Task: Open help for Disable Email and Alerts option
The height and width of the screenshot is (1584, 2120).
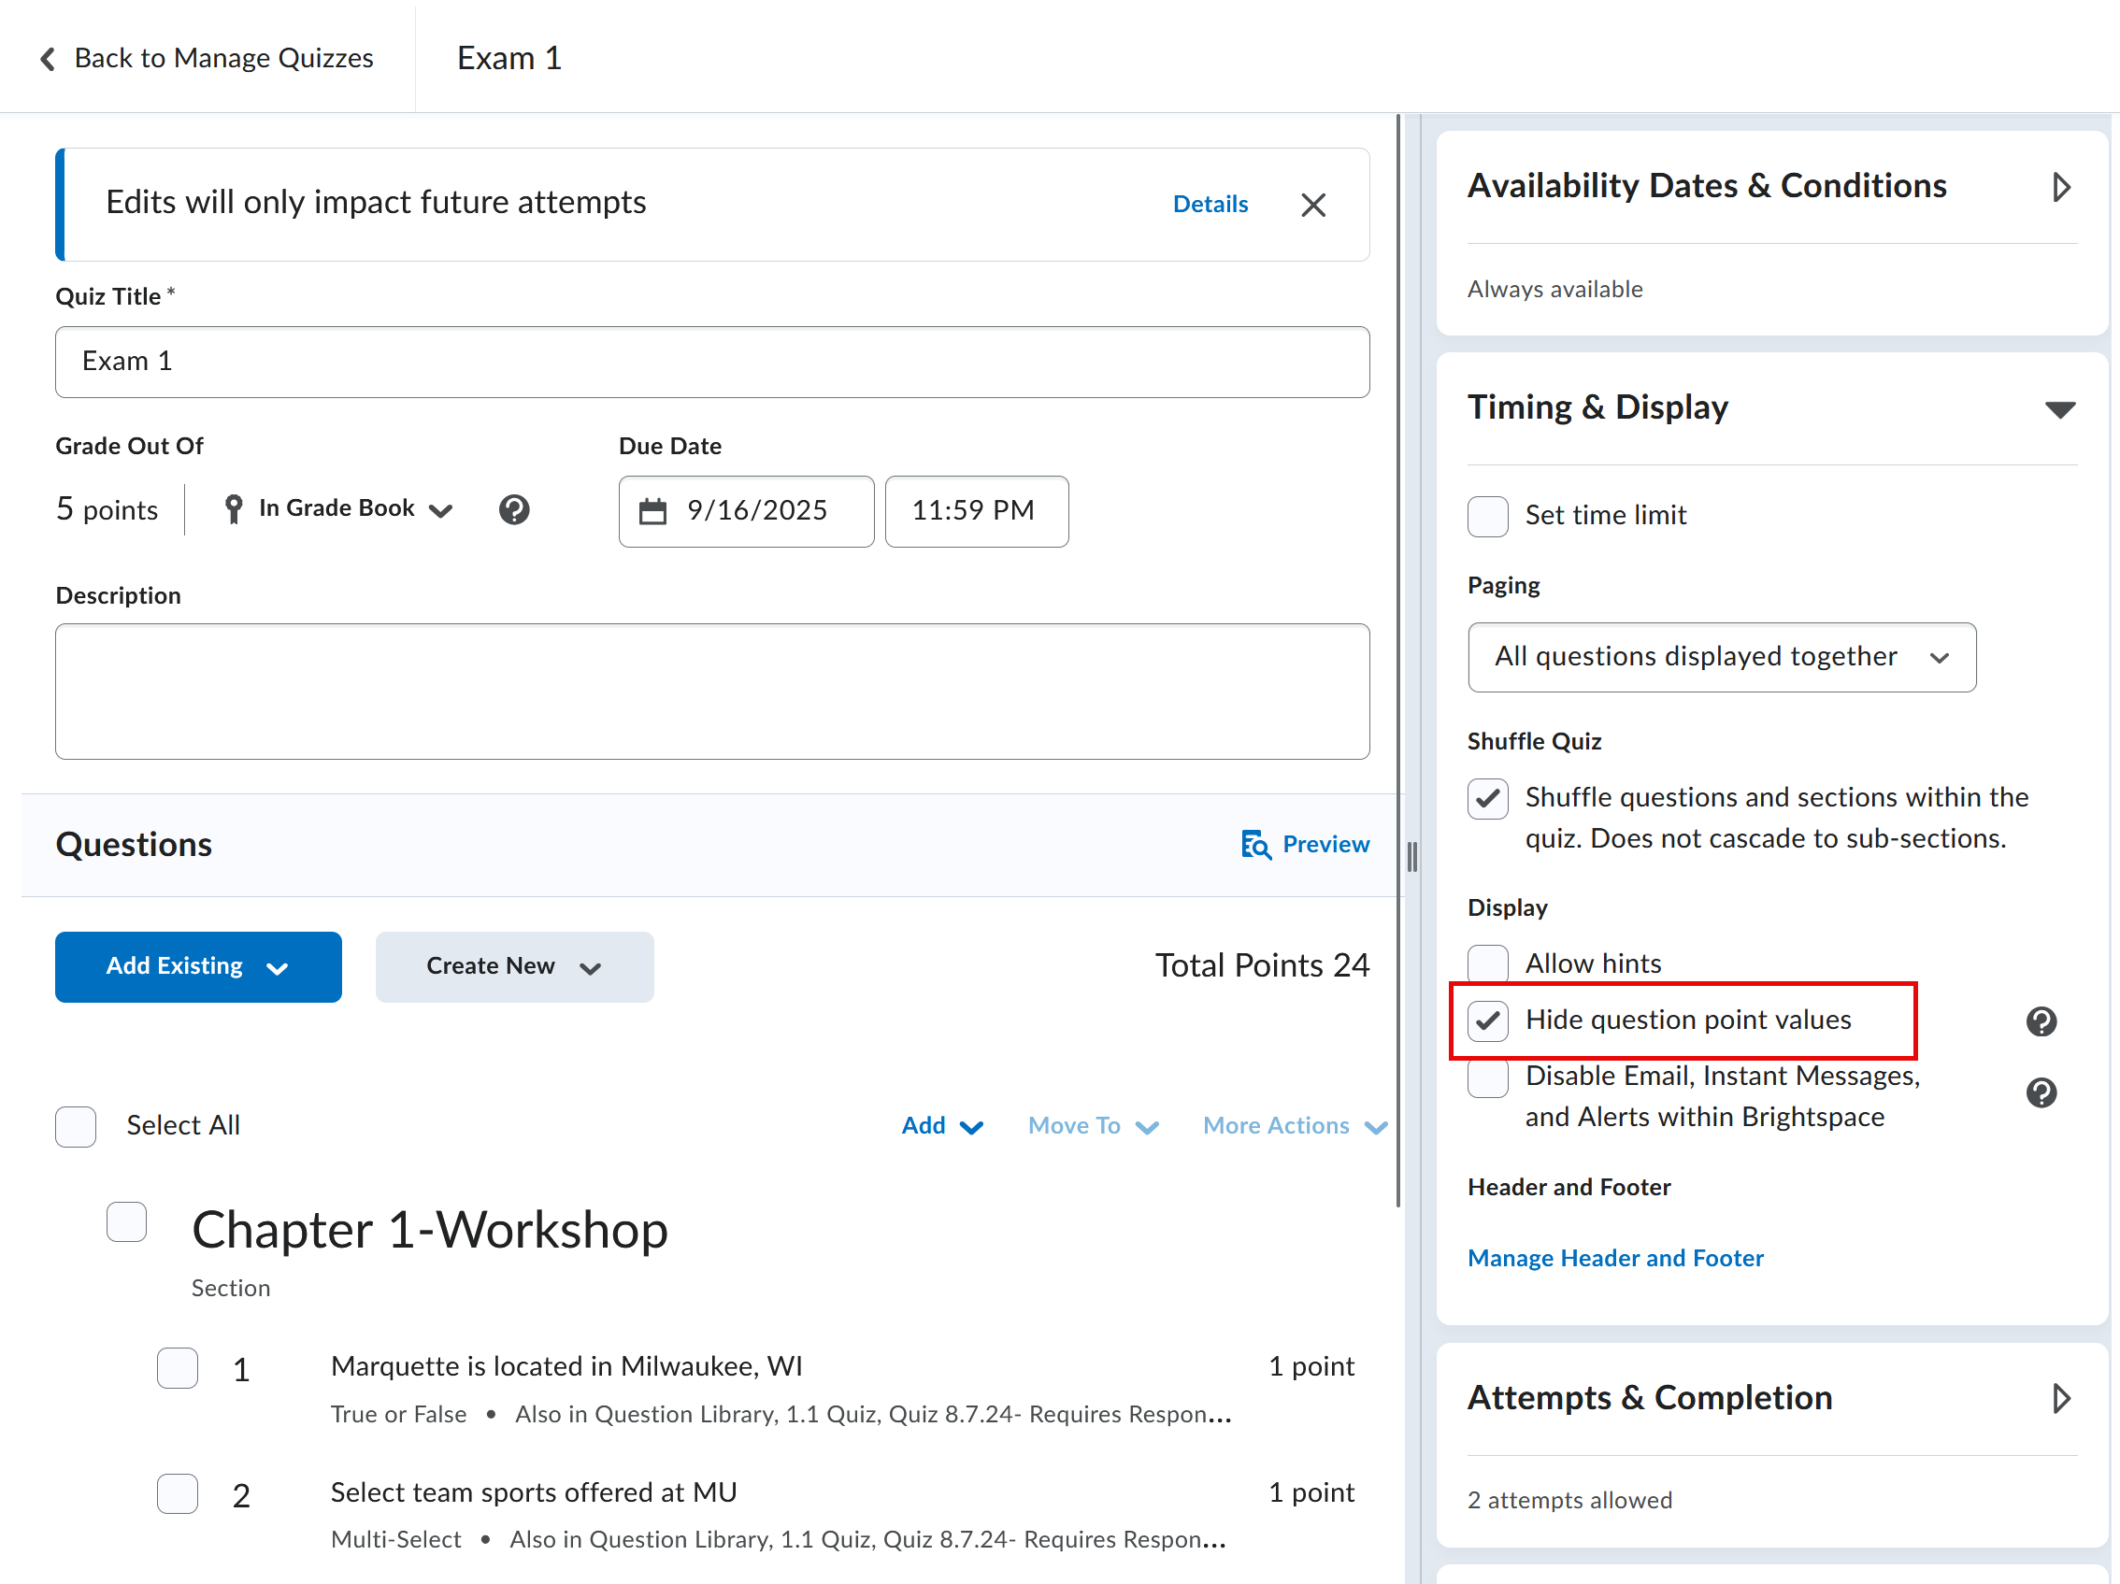Action: pyautogui.click(x=2041, y=1092)
